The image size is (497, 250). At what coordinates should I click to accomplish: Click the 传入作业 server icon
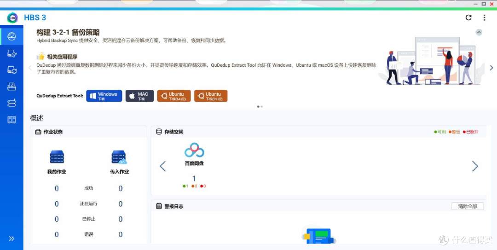pyautogui.click(x=119, y=157)
